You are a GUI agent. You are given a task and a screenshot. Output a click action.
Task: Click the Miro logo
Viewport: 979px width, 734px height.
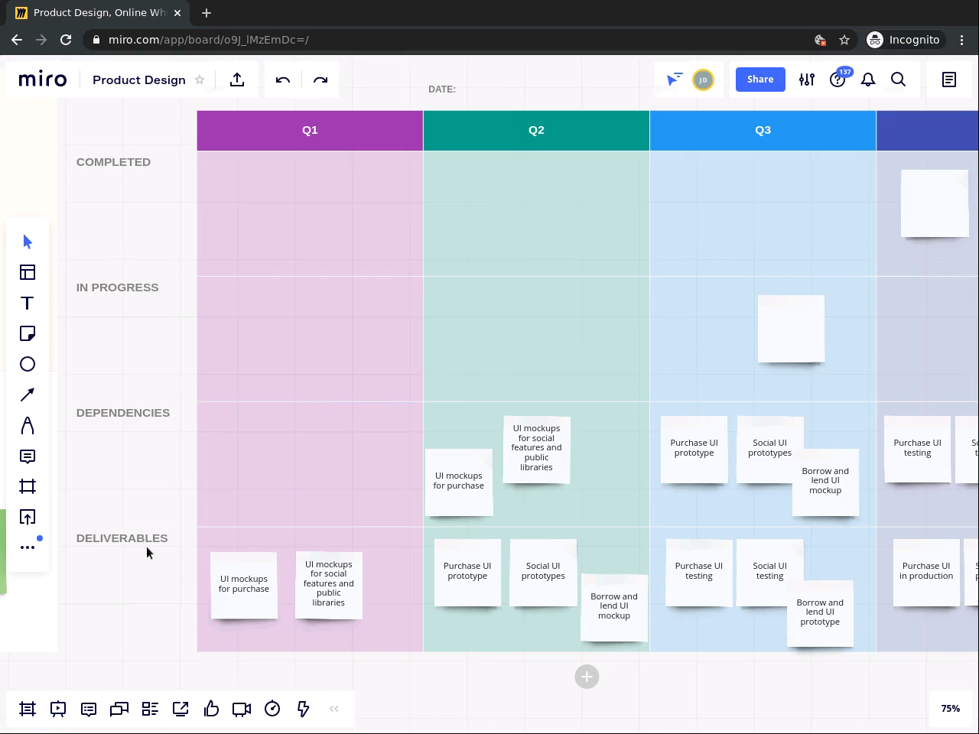(43, 80)
